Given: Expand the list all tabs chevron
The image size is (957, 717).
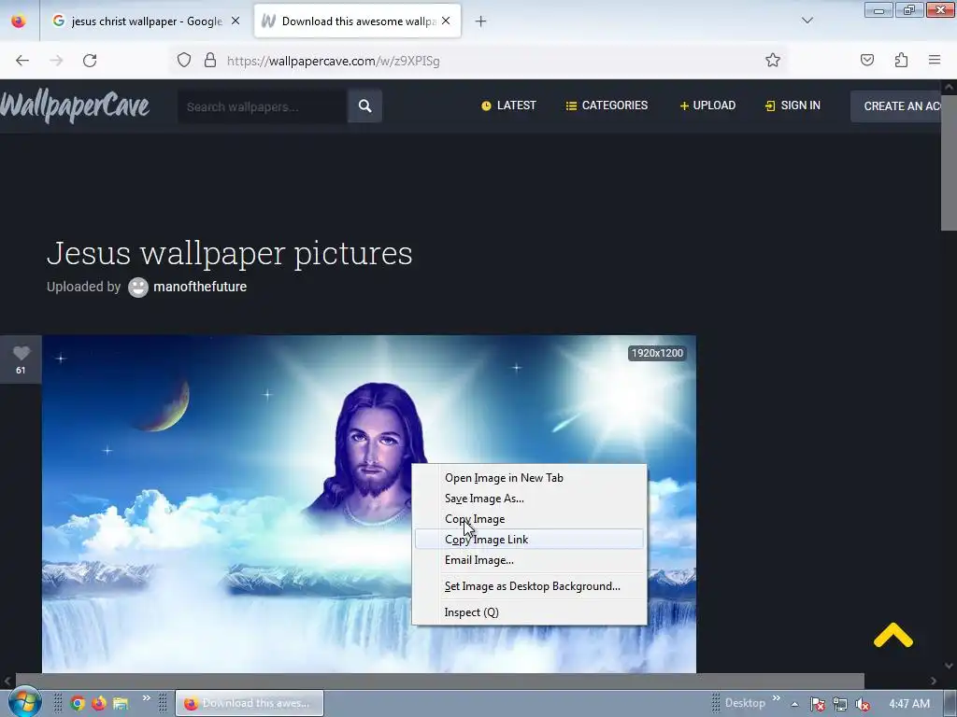Looking at the screenshot, I should tap(807, 21).
